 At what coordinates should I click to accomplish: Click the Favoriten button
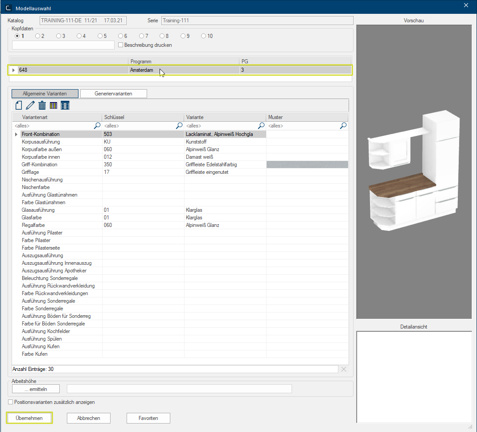[148, 418]
